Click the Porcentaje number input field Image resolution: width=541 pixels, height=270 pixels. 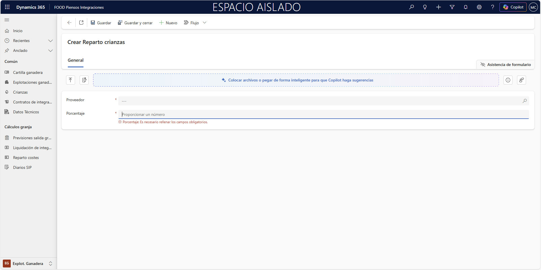323,114
